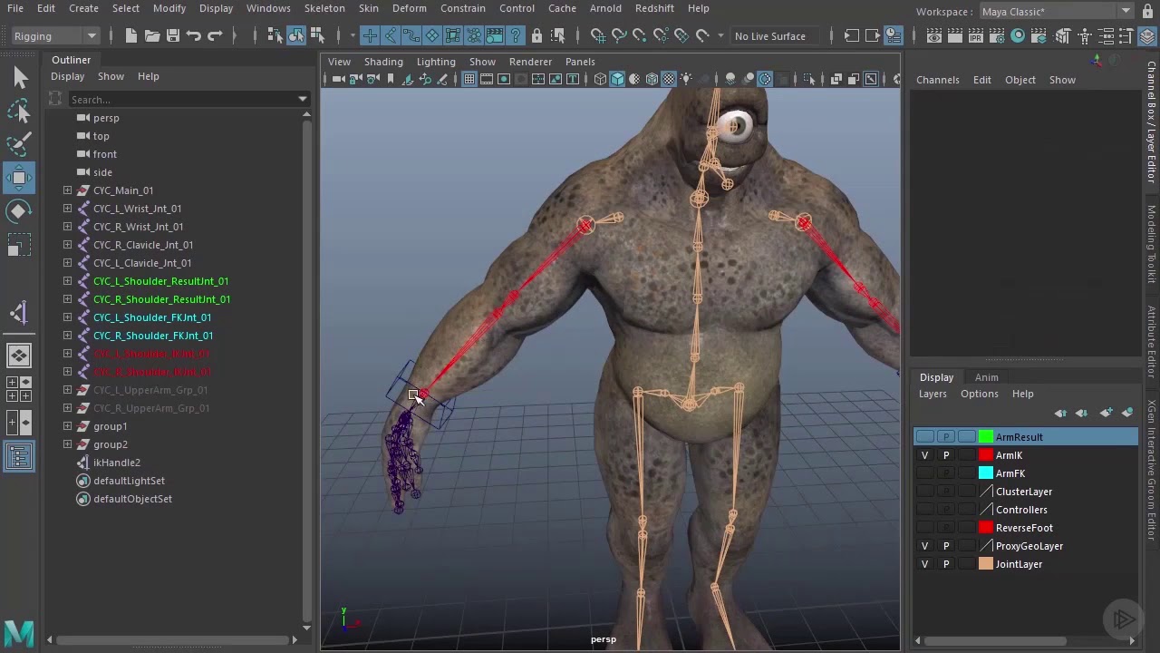Save the scene with disk icon
1160x653 pixels.
tap(173, 35)
